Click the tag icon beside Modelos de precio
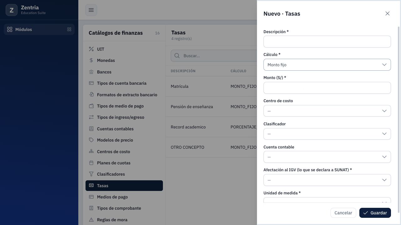The image size is (401, 225). pos(91,140)
